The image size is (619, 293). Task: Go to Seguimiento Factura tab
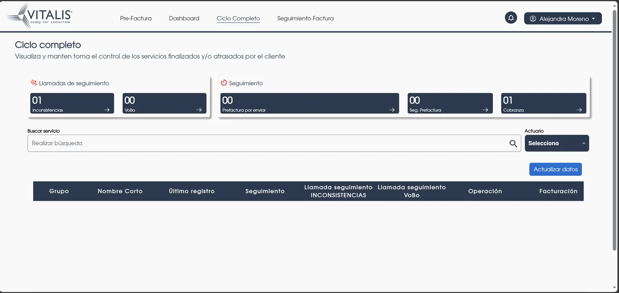[305, 18]
